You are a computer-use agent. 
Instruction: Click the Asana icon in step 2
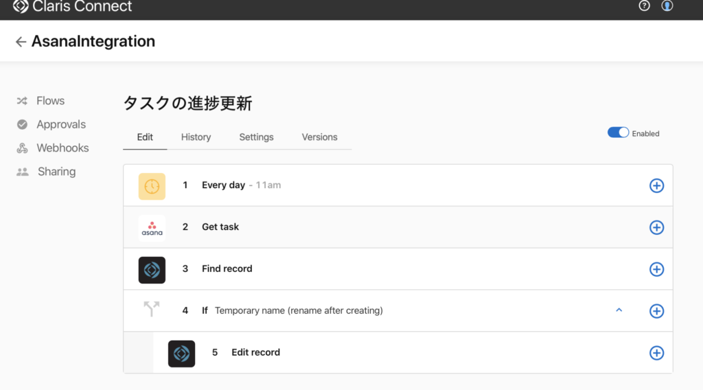[x=152, y=228]
